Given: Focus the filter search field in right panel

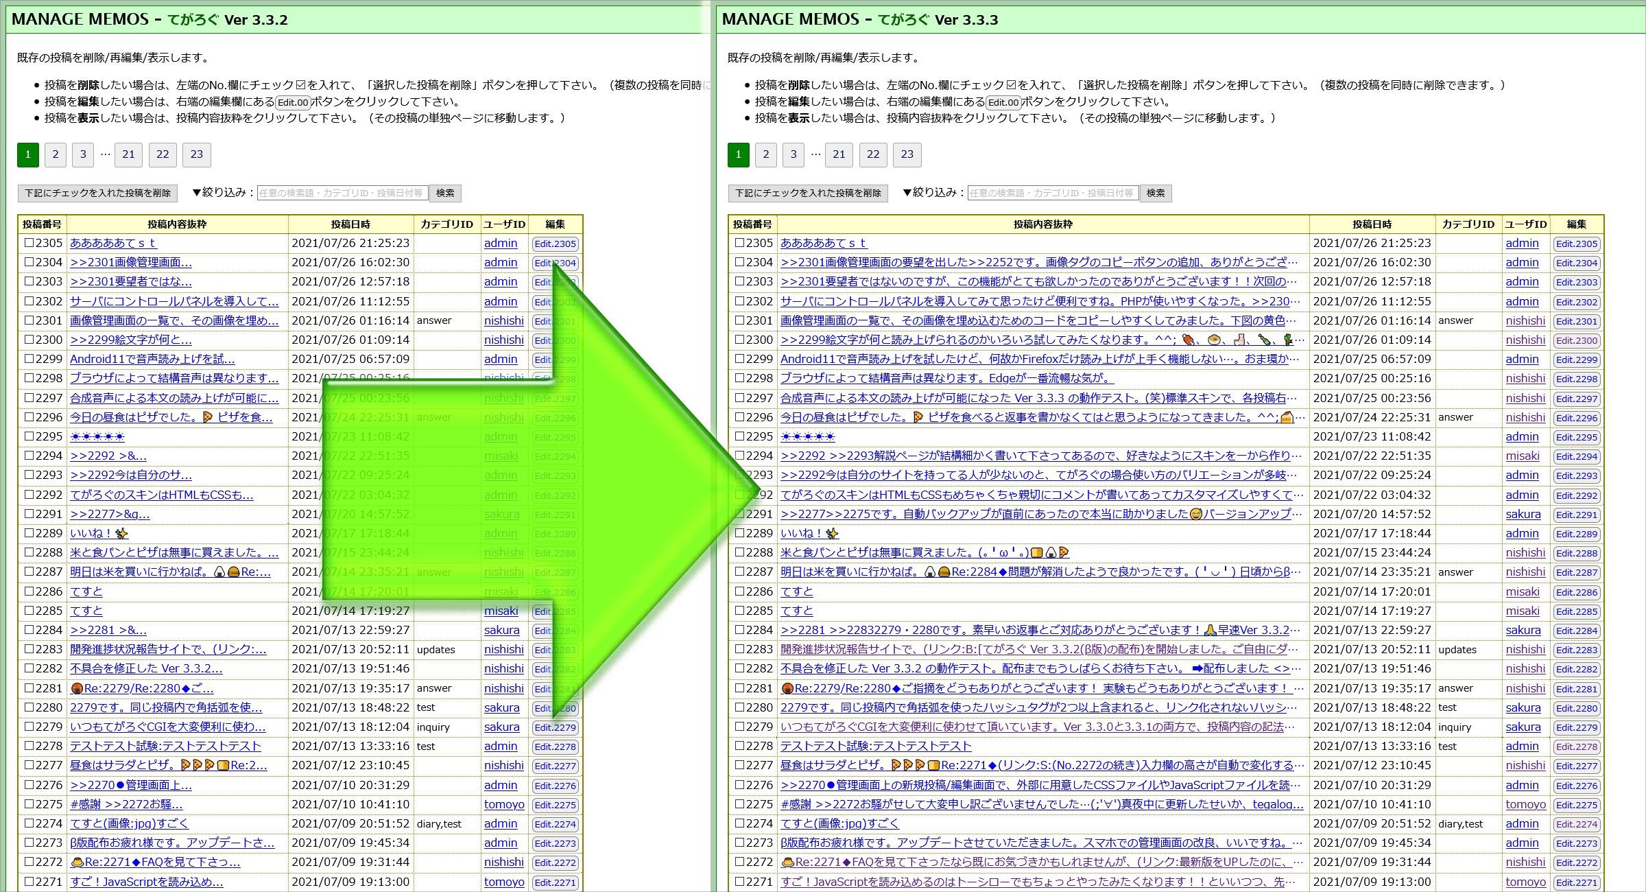Looking at the screenshot, I should 1053,193.
